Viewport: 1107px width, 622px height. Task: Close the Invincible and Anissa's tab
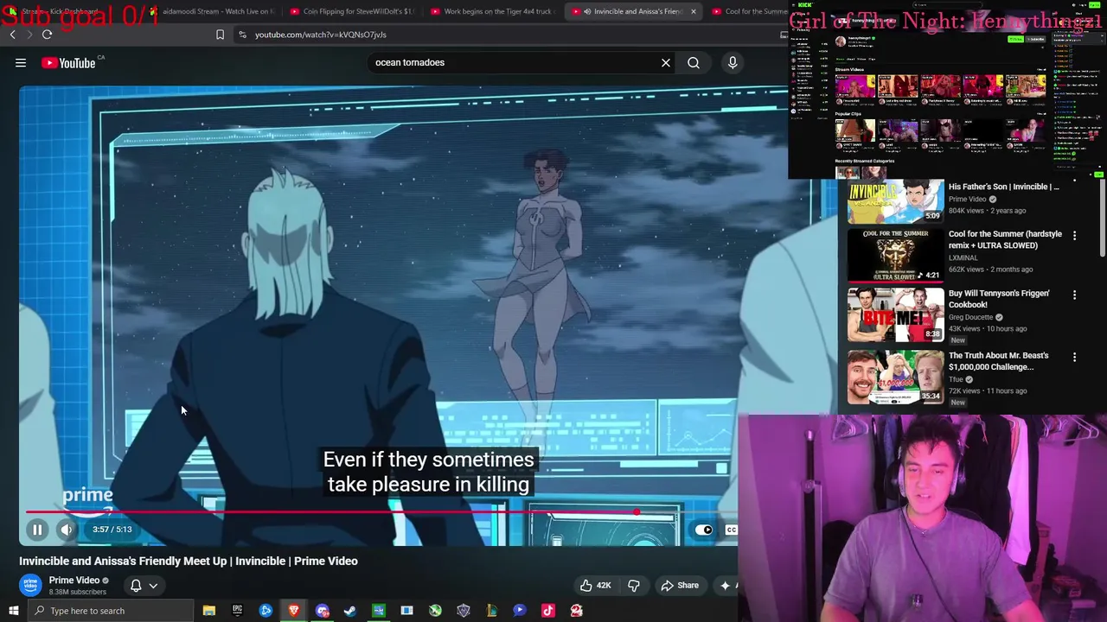coord(693,11)
